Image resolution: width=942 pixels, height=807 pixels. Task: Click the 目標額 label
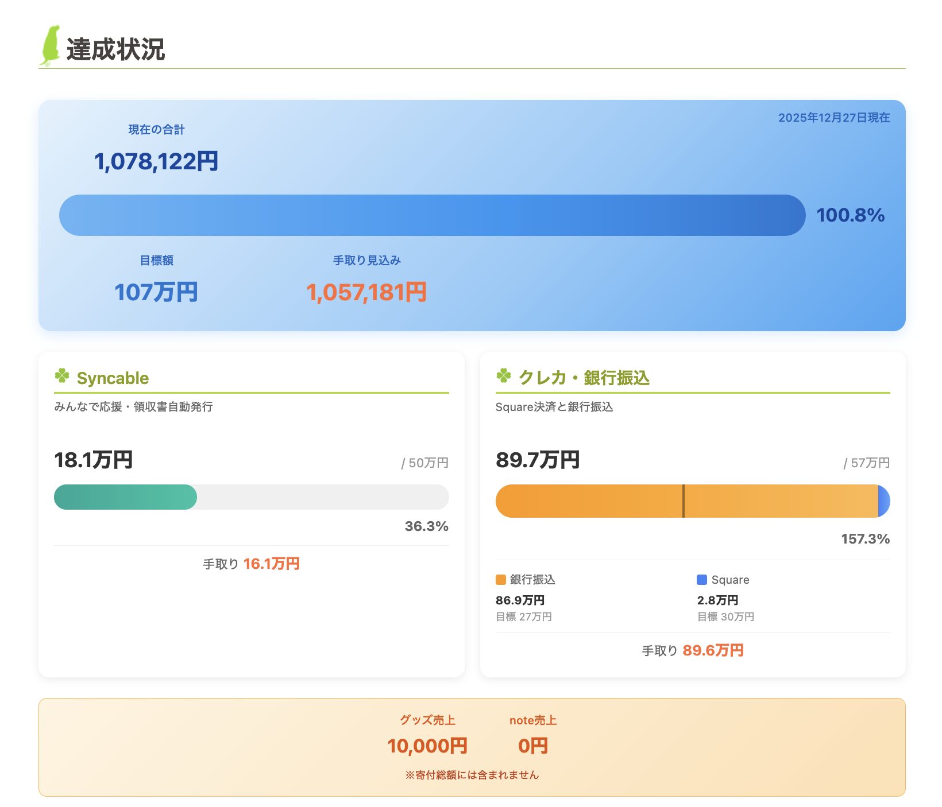(157, 261)
